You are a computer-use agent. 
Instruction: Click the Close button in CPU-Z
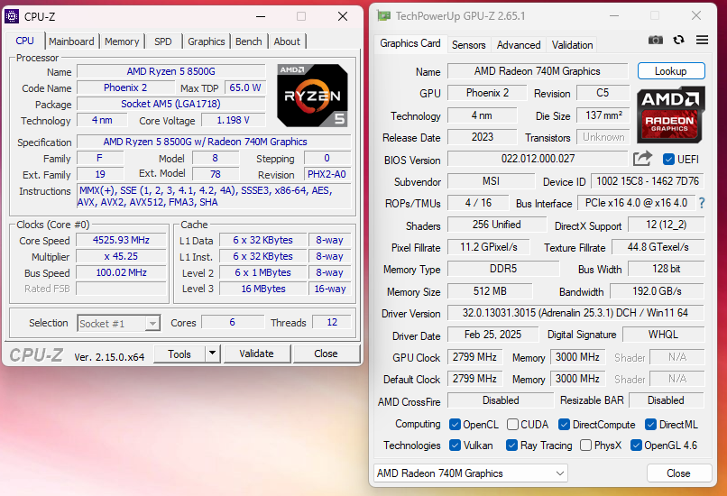[326, 354]
